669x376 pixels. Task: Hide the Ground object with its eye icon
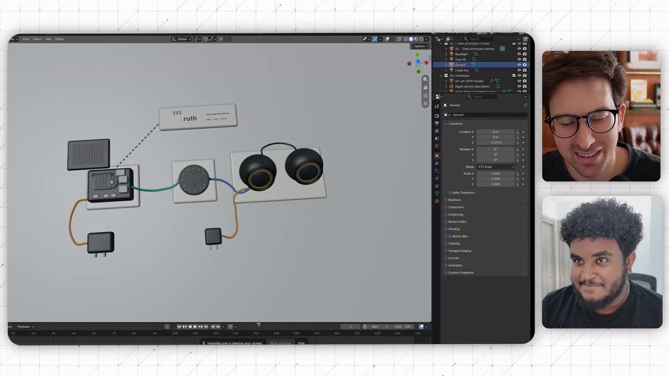(519, 65)
